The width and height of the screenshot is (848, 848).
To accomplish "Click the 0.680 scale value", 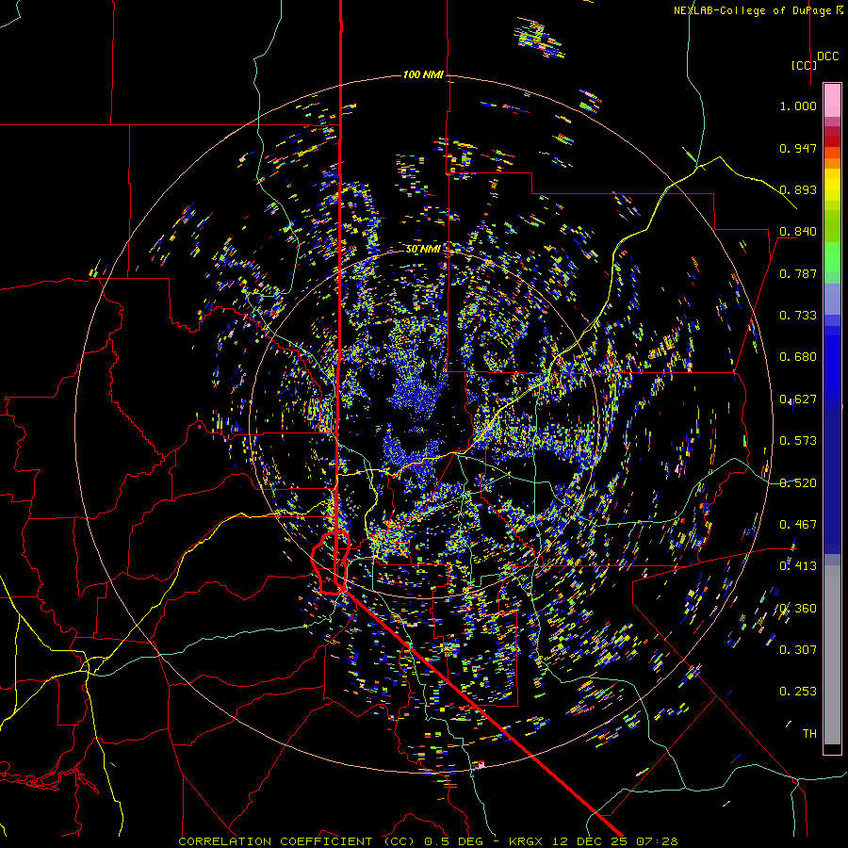I will [x=798, y=357].
